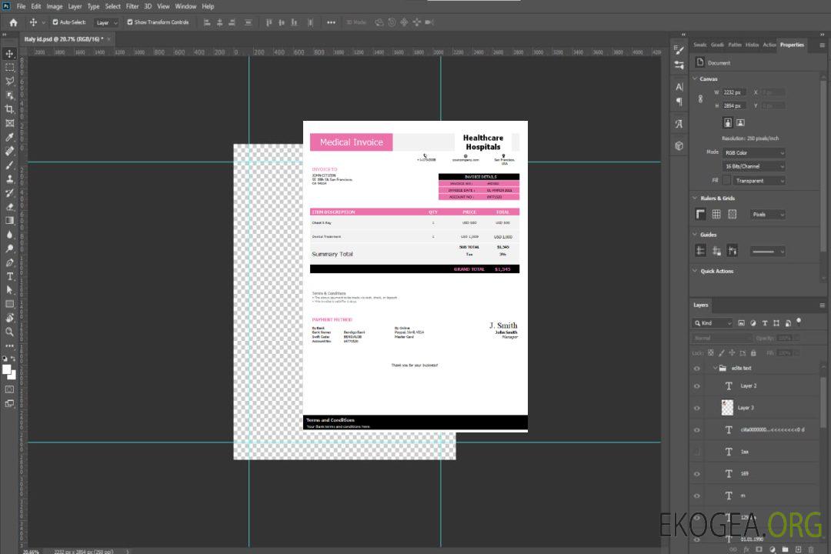The height and width of the screenshot is (554, 831).
Task: Toggle the Auto-Select checkbox
Action: pyautogui.click(x=55, y=22)
